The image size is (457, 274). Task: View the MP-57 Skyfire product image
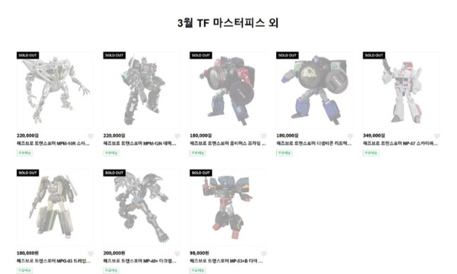[x=401, y=90]
